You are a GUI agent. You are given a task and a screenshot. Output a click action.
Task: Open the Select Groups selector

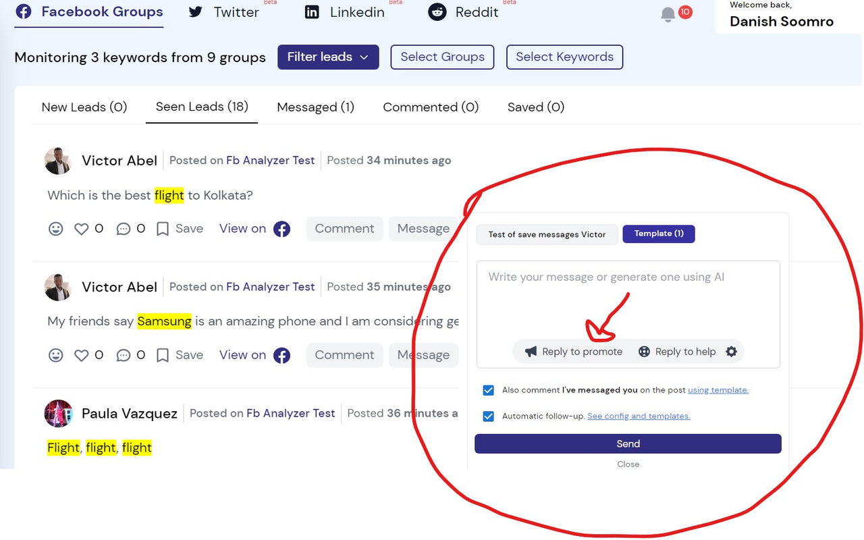tap(442, 57)
